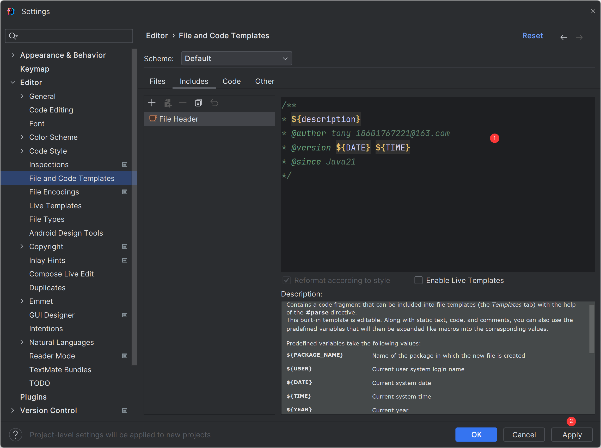Open Font settings
The height and width of the screenshot is (448, 601).
(37, 124)
